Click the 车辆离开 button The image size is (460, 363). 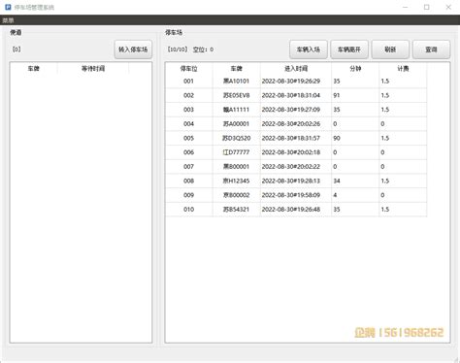349,49
